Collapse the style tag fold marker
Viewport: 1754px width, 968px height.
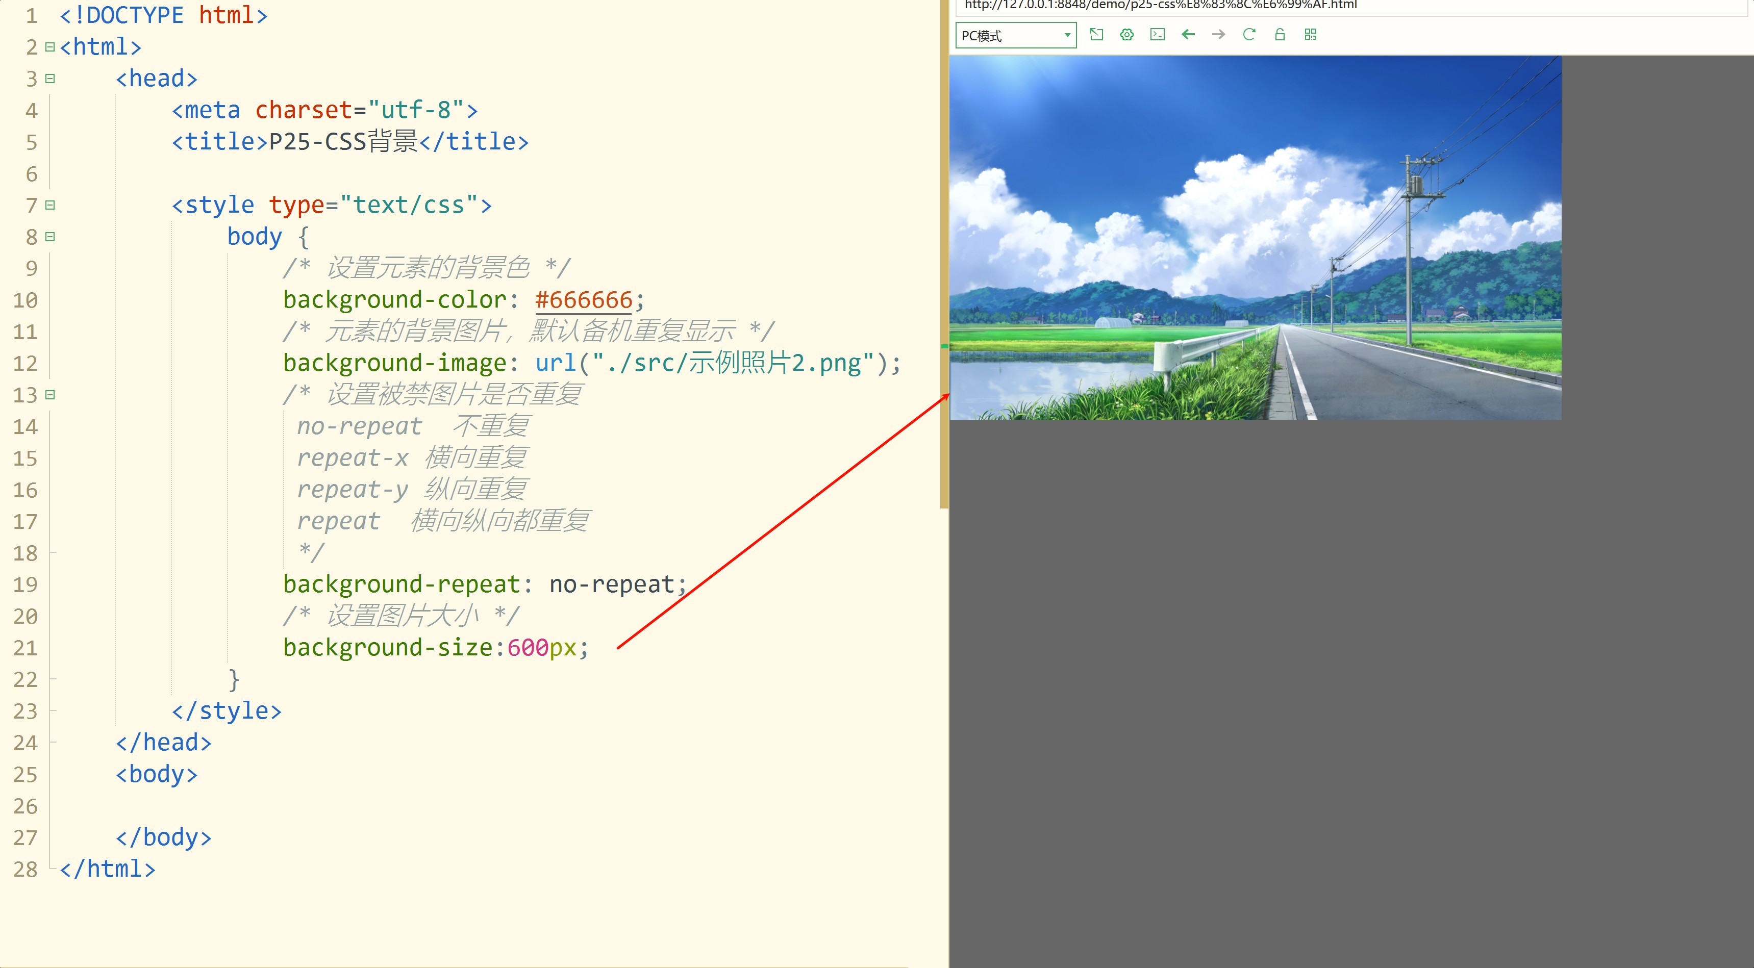pos(49,205)
